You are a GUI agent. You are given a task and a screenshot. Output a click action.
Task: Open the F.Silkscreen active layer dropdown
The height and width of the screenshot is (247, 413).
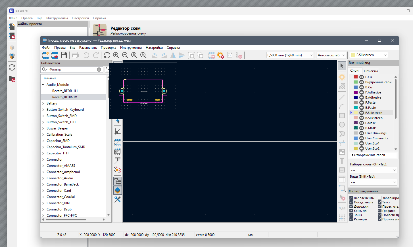click(369, 55)
